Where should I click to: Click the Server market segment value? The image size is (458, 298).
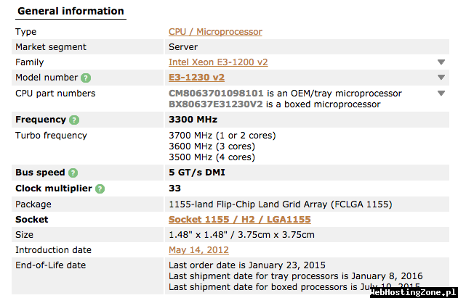[183, 47]
